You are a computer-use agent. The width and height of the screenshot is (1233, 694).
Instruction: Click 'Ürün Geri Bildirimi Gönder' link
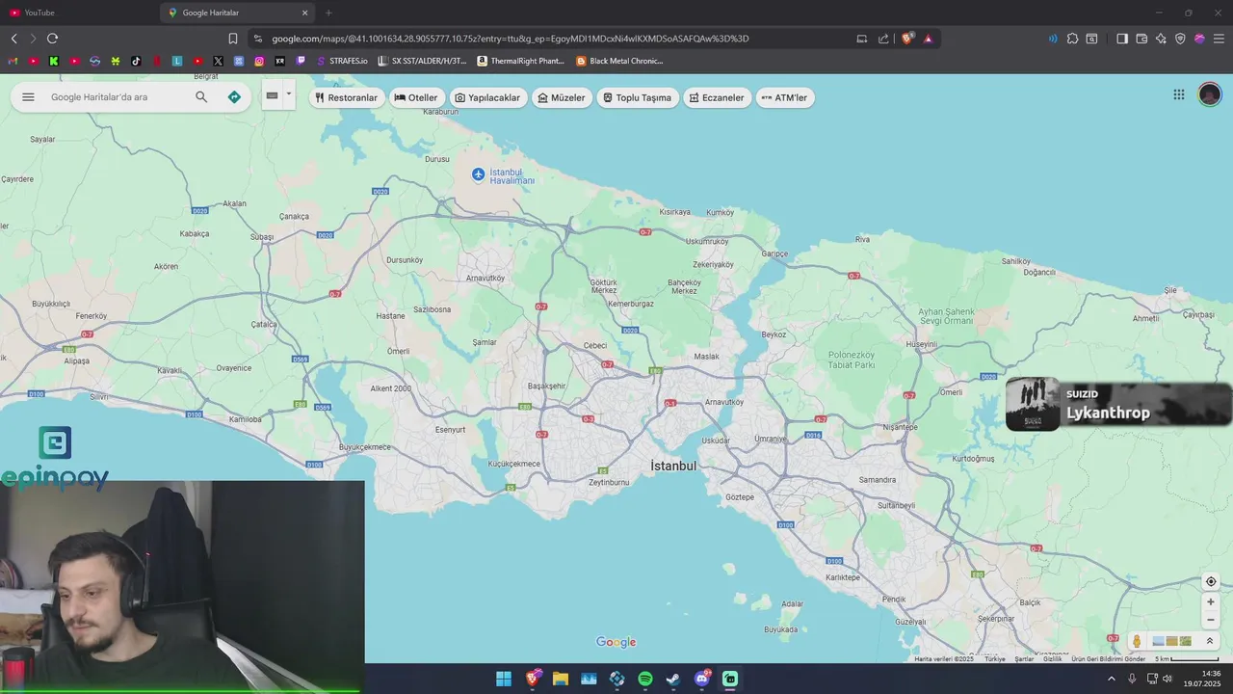coord(1109,659)
